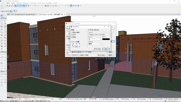The image size is (181, 102).
Task: Select the Arrow tool in the toolbox
Action: tap(2, 15)
